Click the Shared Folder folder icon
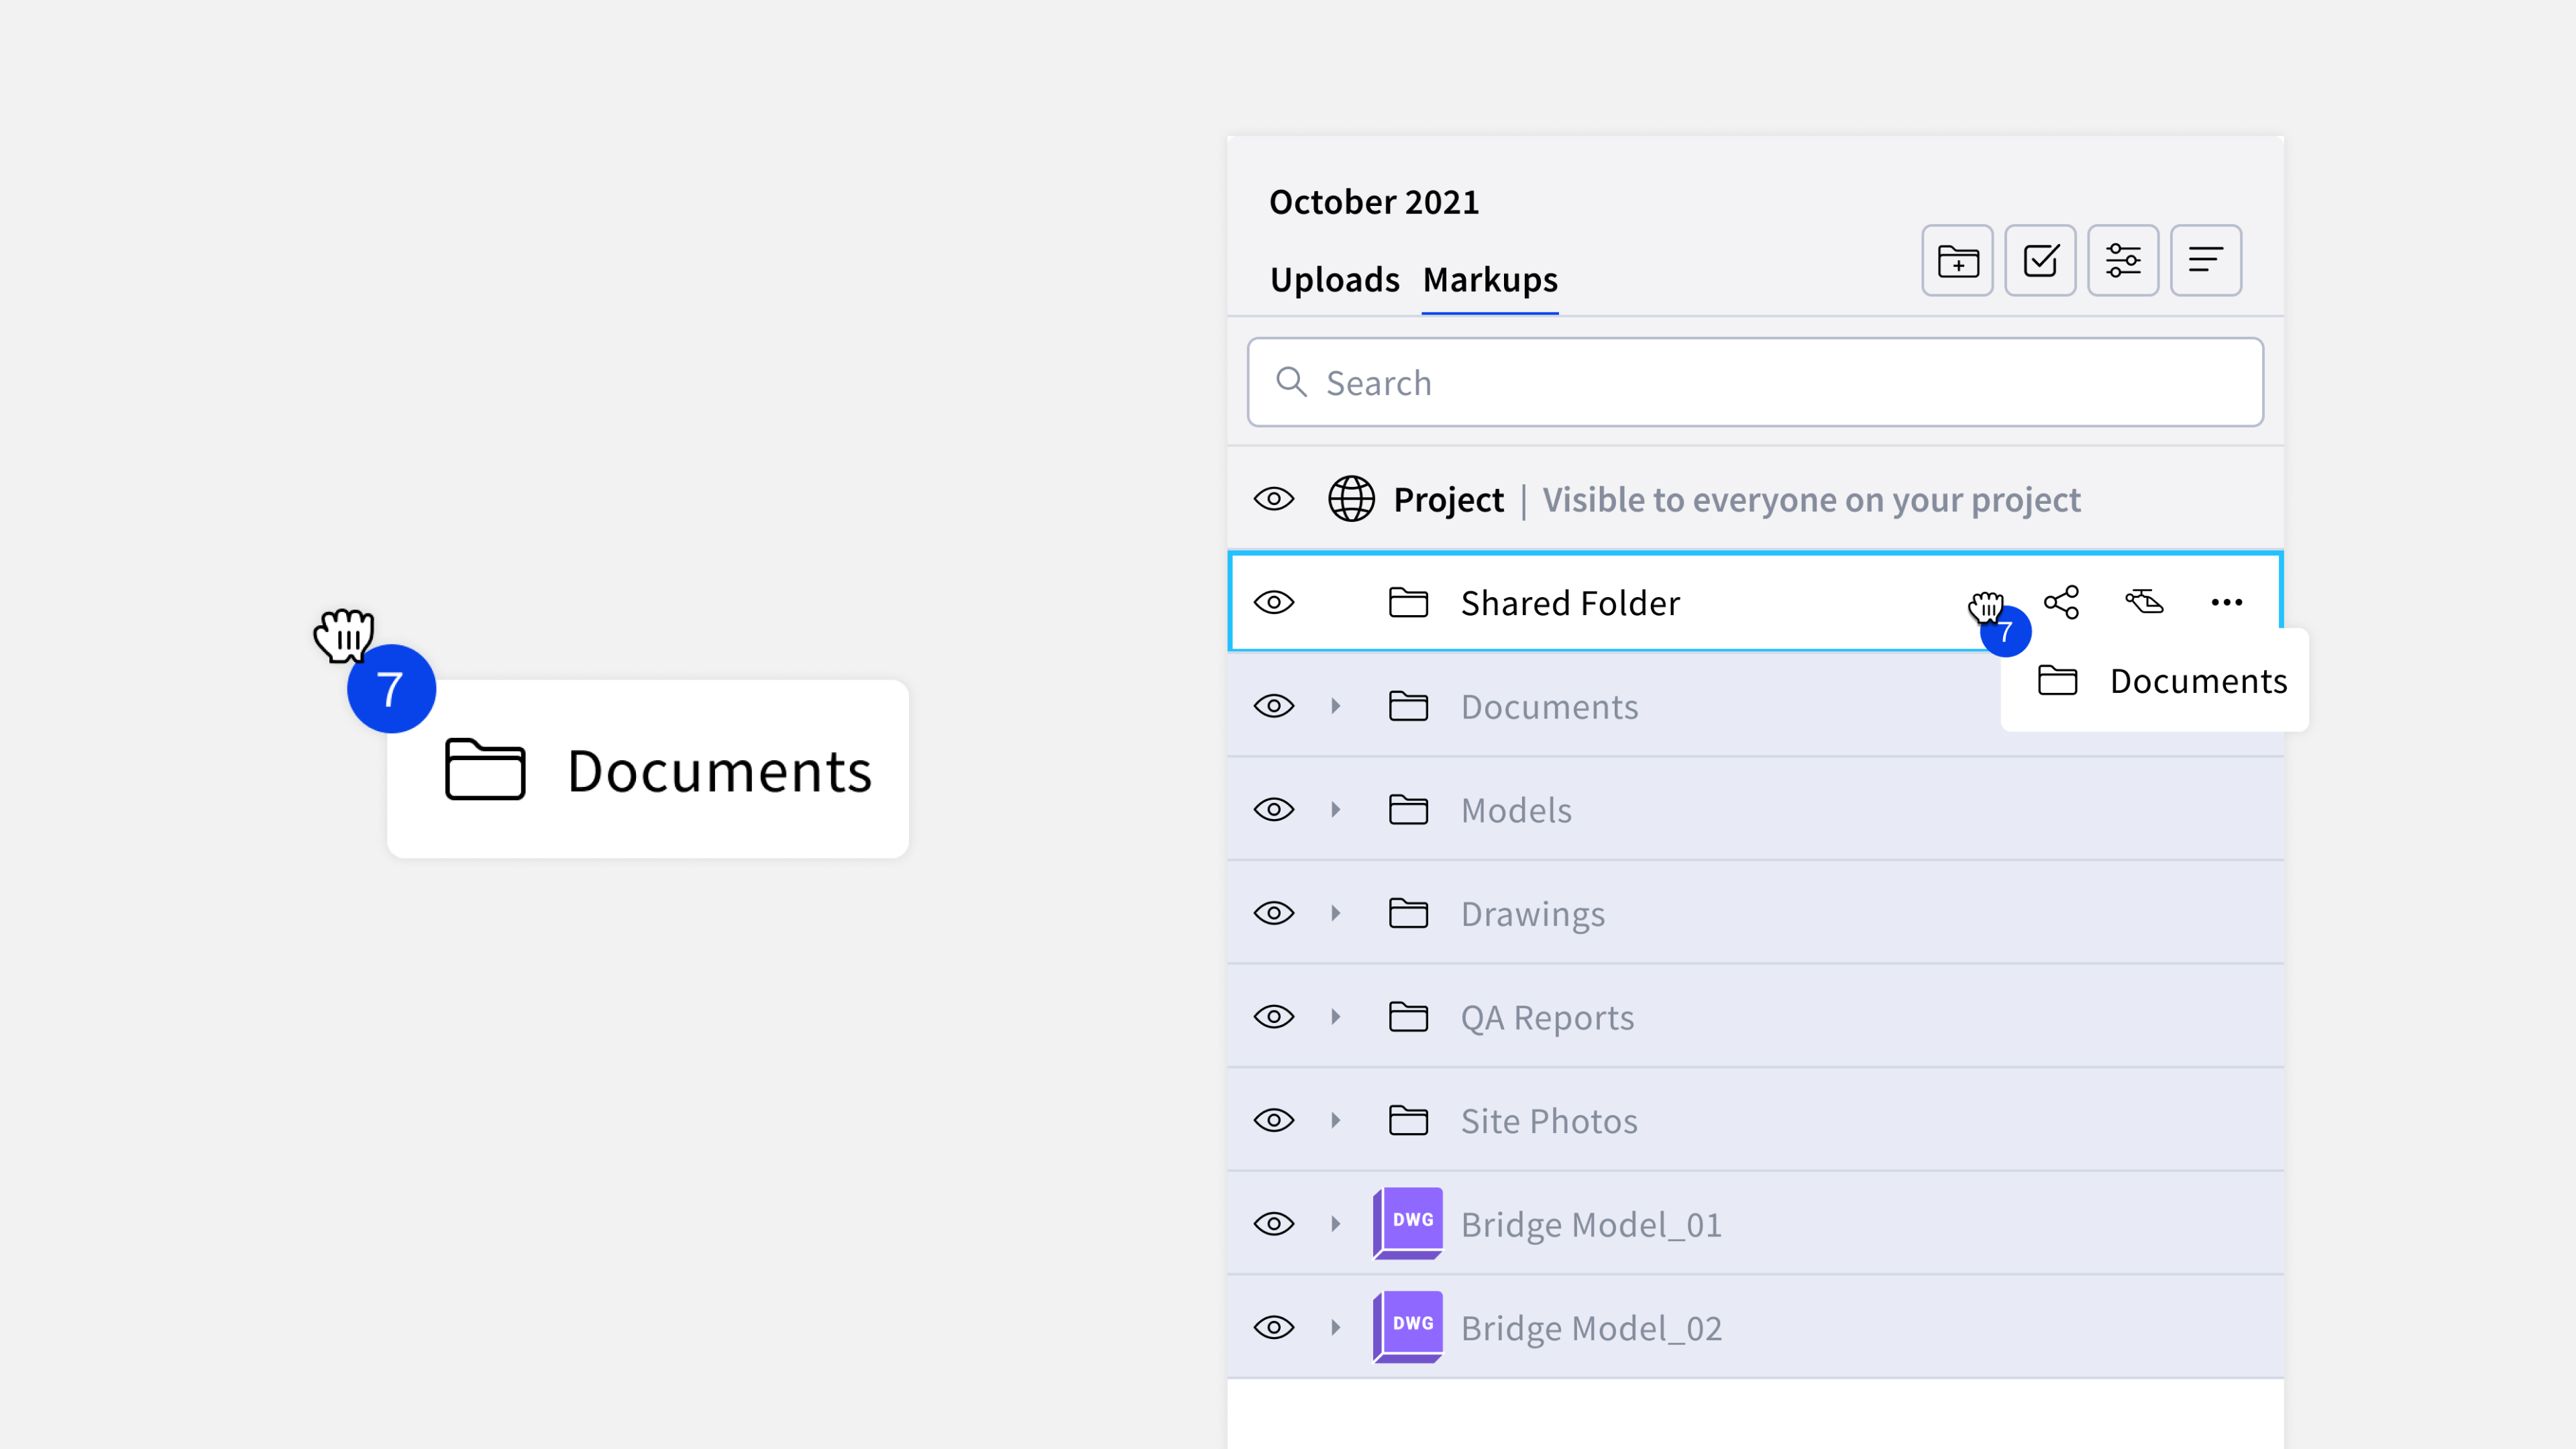The height and width of the screenshot is (1449, 2576). (1408, 603)
